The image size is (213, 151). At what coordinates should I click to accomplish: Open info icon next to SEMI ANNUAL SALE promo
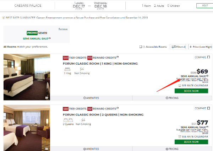[50, 38]
